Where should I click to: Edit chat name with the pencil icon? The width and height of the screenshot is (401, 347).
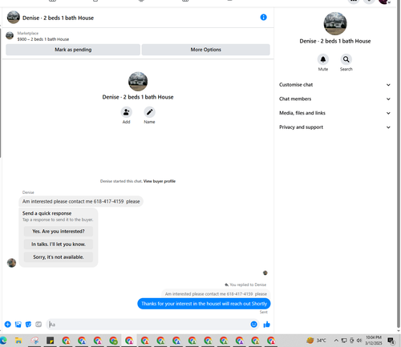(x=149, y=112)
